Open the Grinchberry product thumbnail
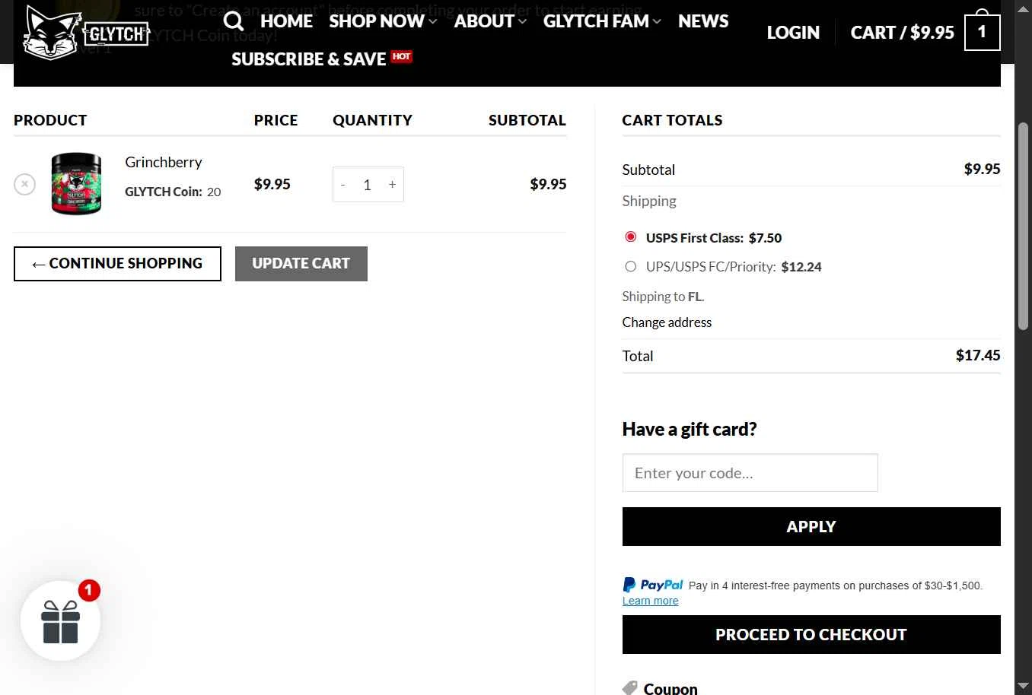The height and width of the screenshot is (695, 1032). (76, 183)
